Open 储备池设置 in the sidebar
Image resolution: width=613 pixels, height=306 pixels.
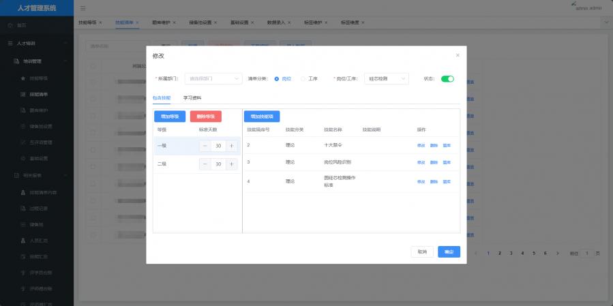(x=37, y=127)
